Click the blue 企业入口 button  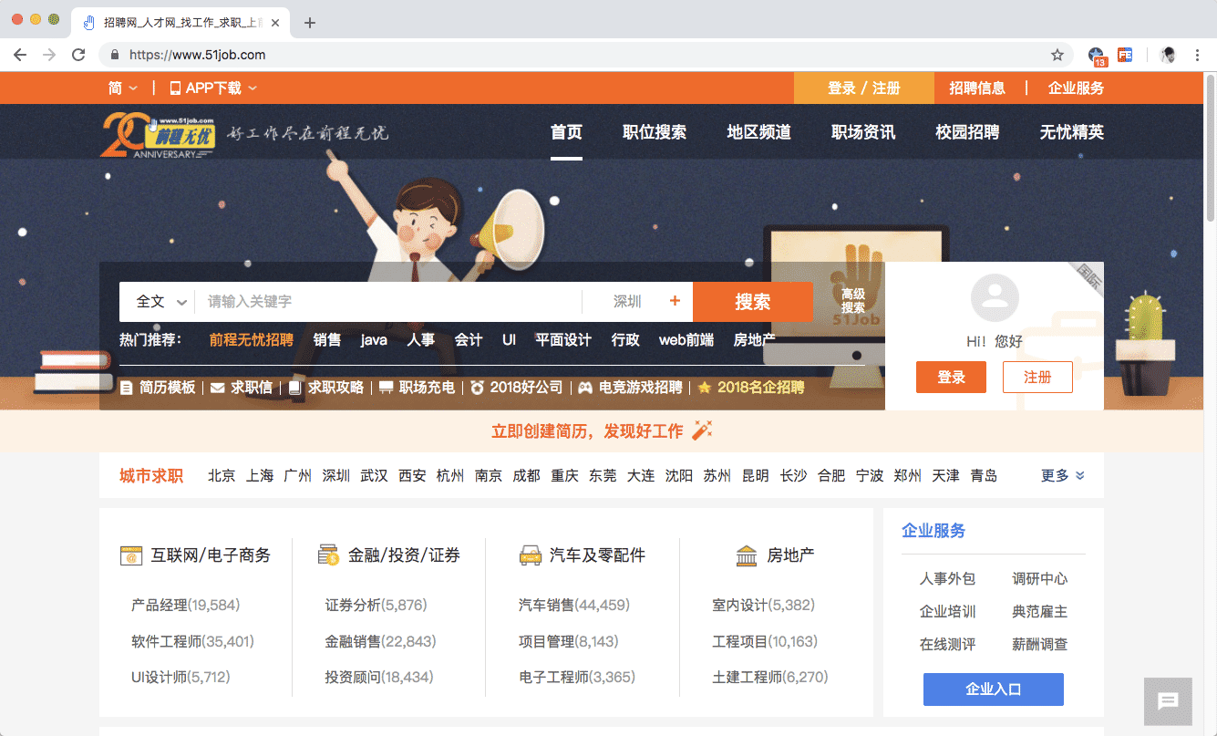[x=994, y=689]
